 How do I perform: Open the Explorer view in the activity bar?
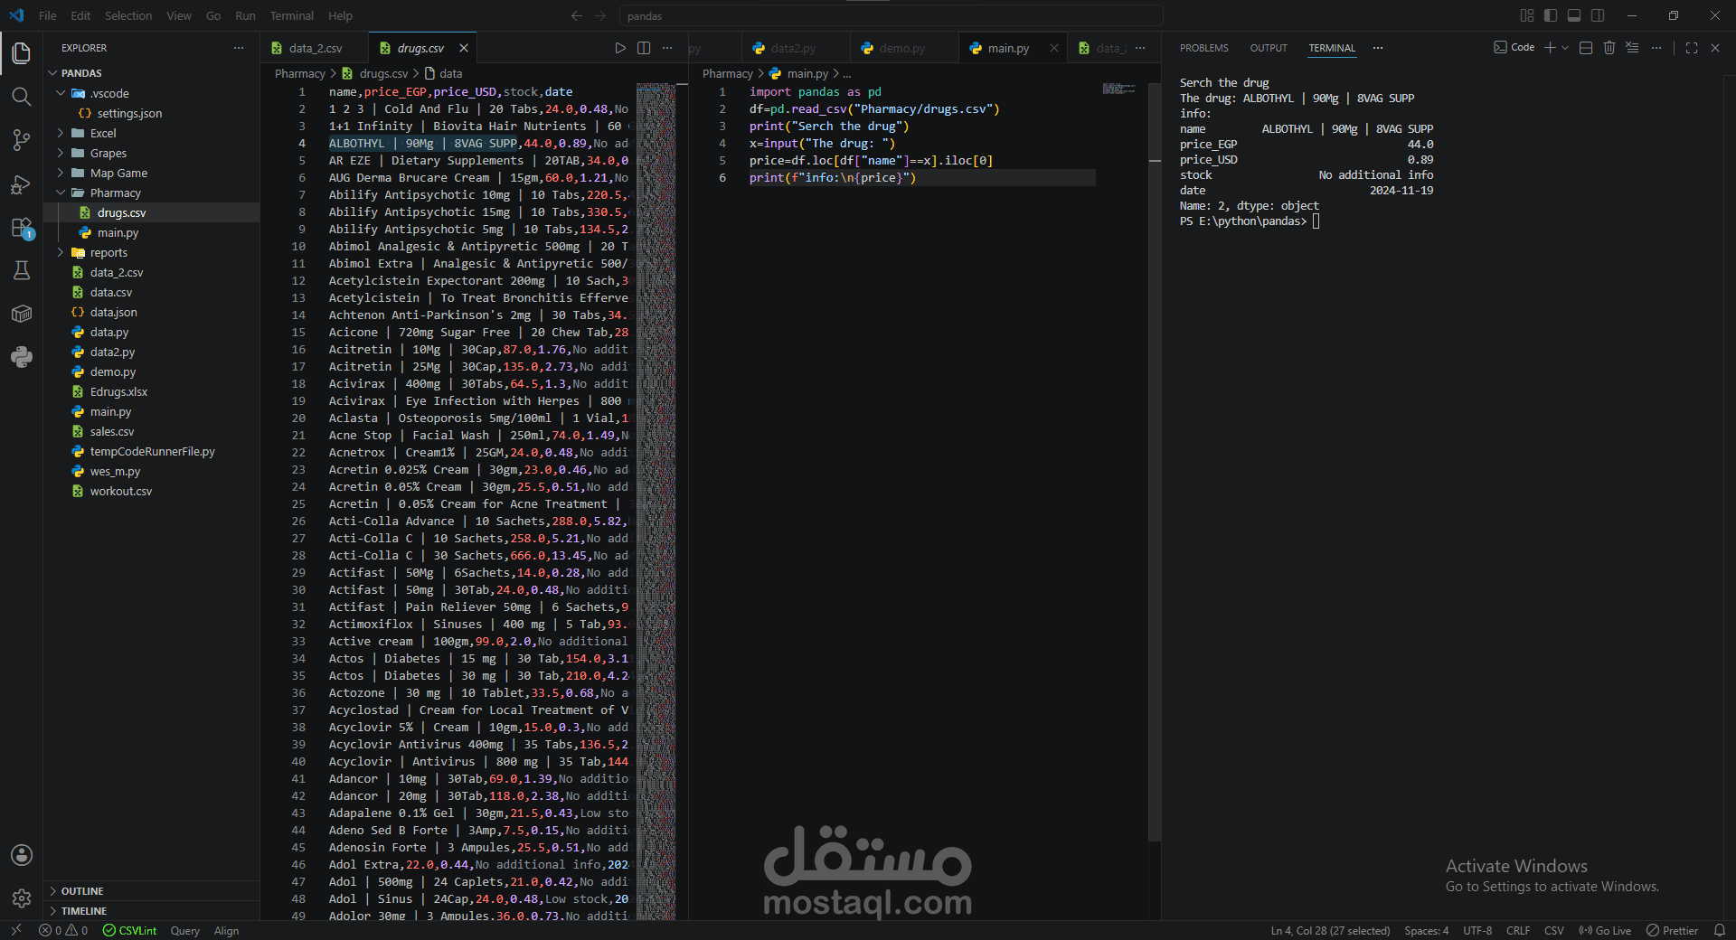tap(22, 53)
